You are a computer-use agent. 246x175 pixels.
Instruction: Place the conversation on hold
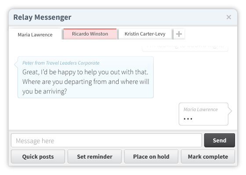coord(151,157)
